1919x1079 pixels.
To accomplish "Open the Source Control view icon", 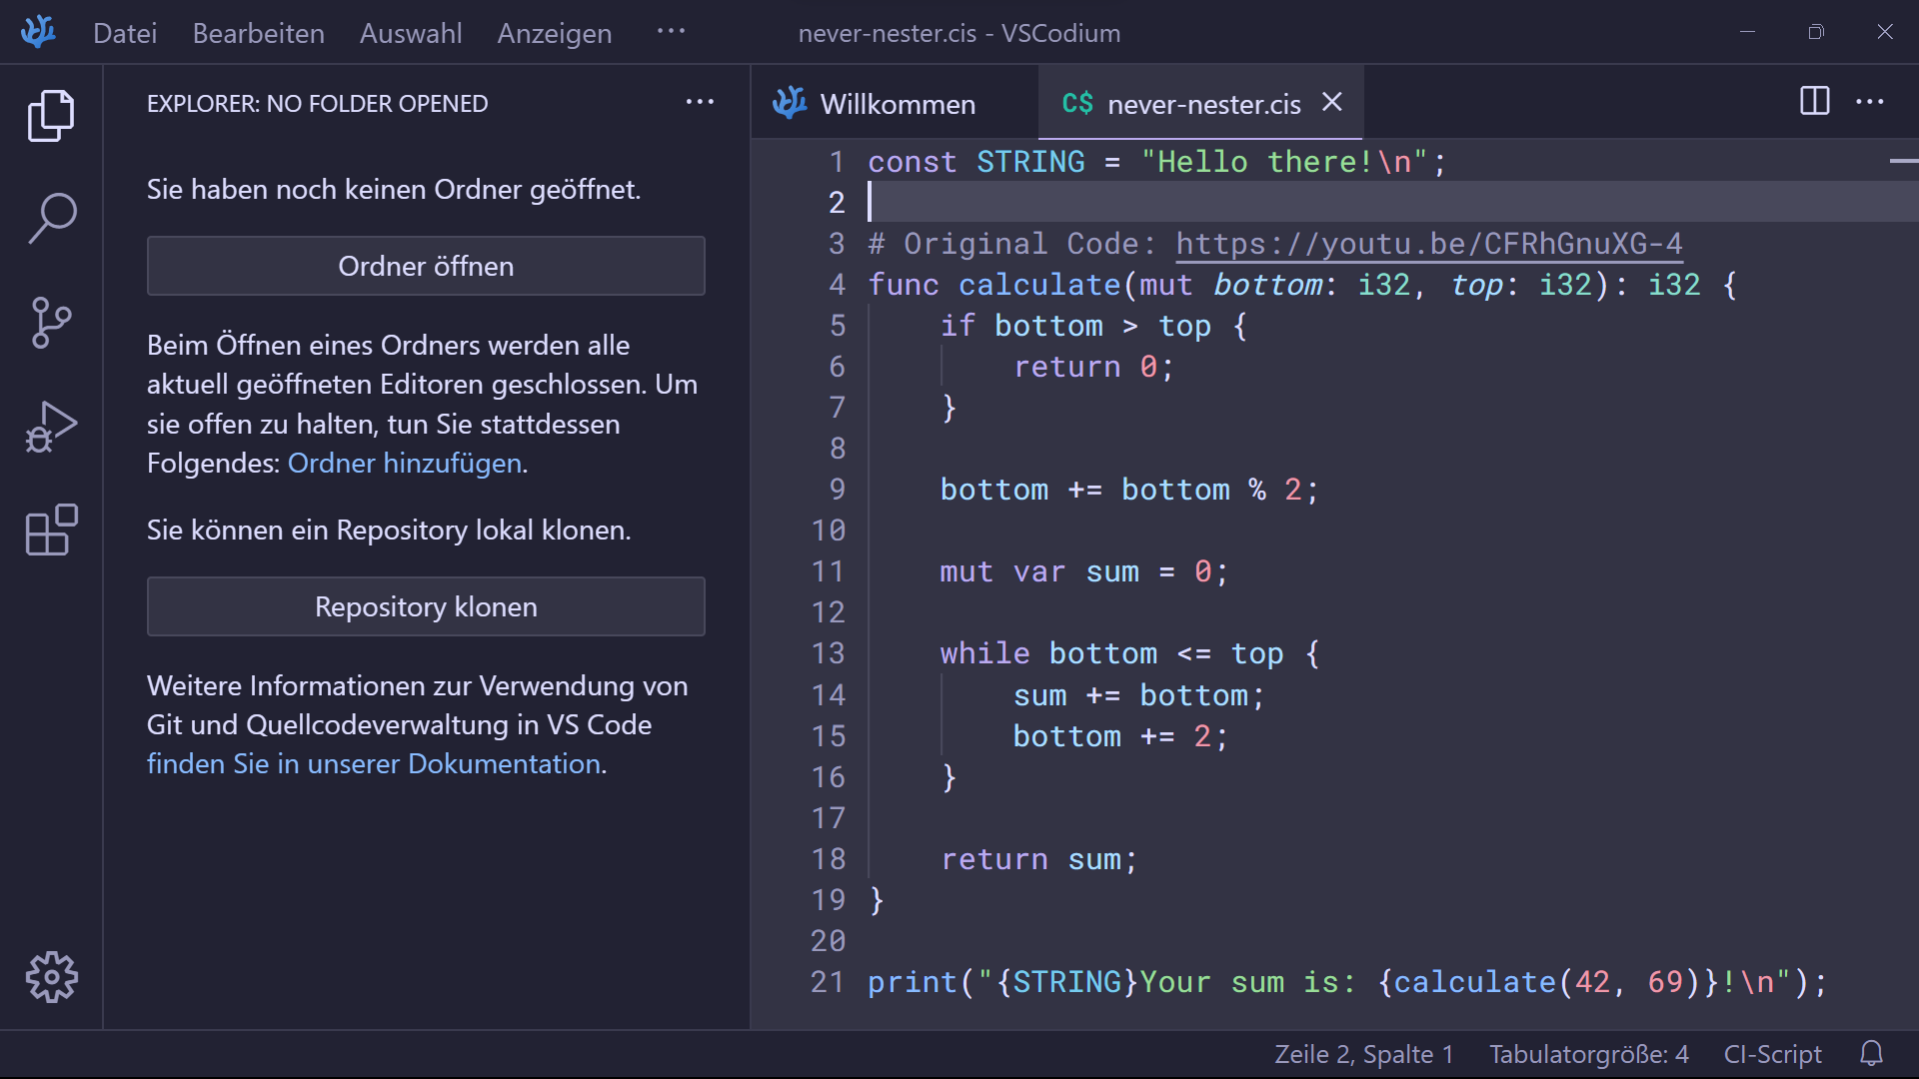I will coord(51,322).
